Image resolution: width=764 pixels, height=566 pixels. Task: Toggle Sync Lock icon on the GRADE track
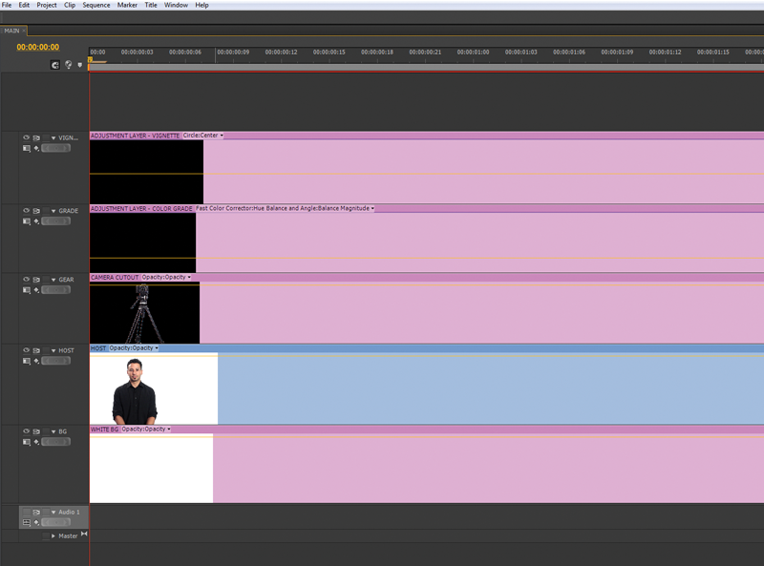click(35, 210)
